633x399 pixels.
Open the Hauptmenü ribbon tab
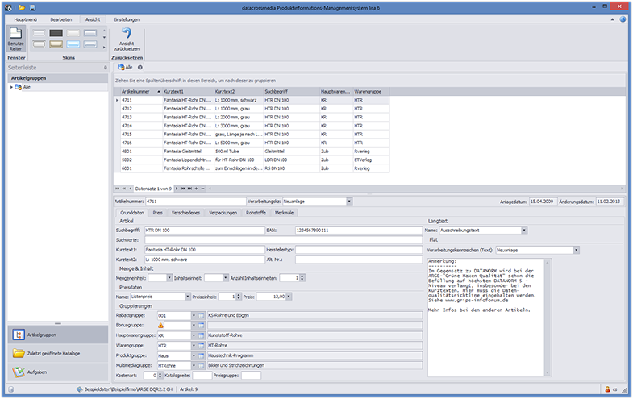click(x=26, y=19)
